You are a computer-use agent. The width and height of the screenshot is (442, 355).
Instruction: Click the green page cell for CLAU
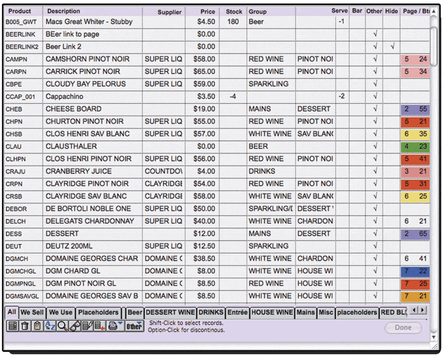coord(415,146)
